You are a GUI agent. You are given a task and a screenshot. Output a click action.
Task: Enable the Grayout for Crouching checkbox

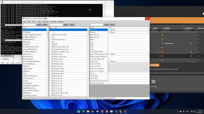(108, 71)
